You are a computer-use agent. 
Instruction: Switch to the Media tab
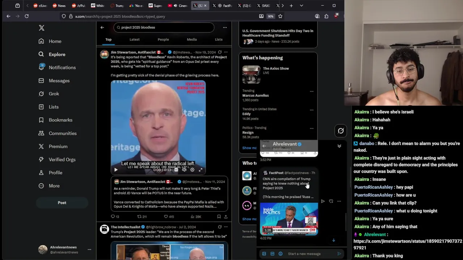coord(192,39)
